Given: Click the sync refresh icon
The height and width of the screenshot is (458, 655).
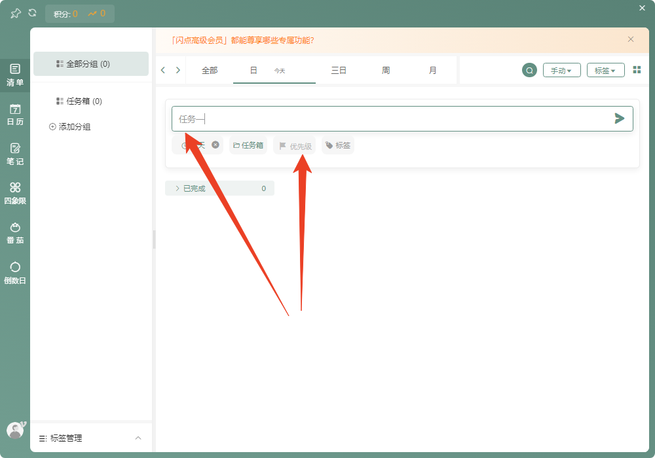Looking at the screenshot, I should [32, 13].
